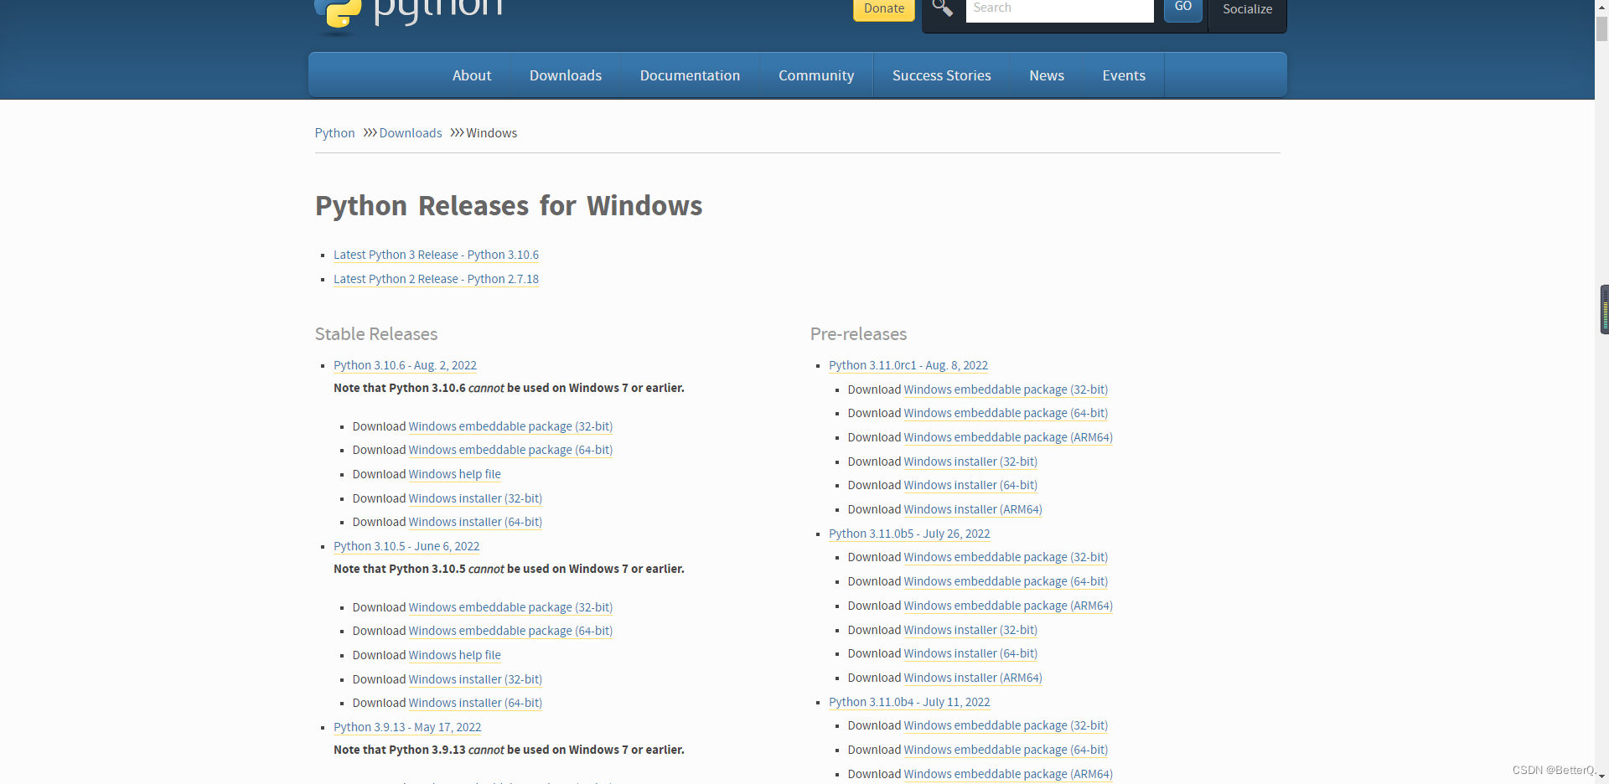Screen dimensions: 1609x784
Task: Download Python 3.11.0rc1 embeddable package (ARM64)
Action: click(x=1008, y=437)
